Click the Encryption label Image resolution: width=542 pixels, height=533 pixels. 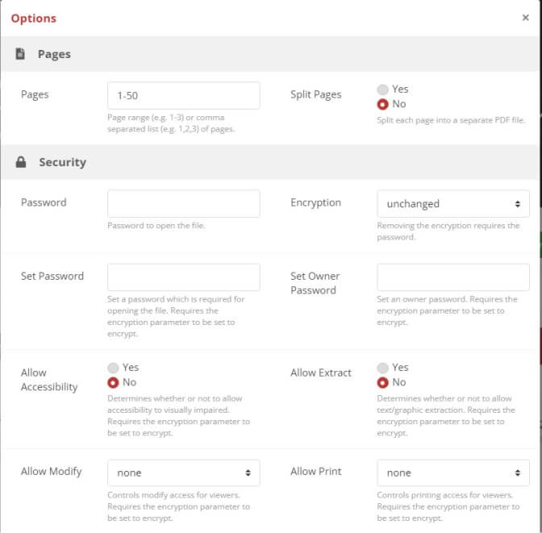pyautogui.click(x=316, y=202)
